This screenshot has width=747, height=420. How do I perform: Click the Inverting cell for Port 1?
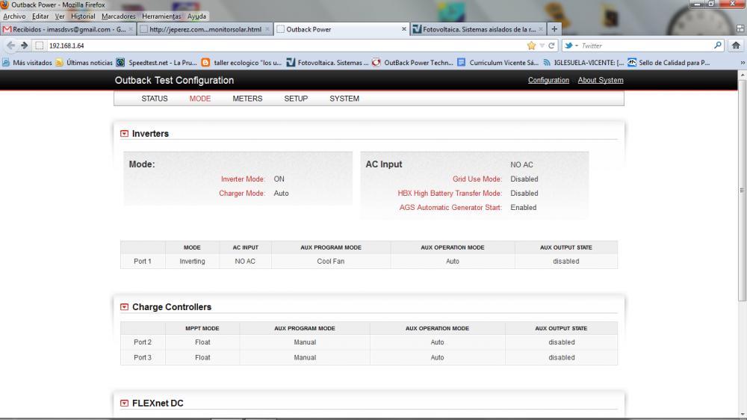point(193,262)
